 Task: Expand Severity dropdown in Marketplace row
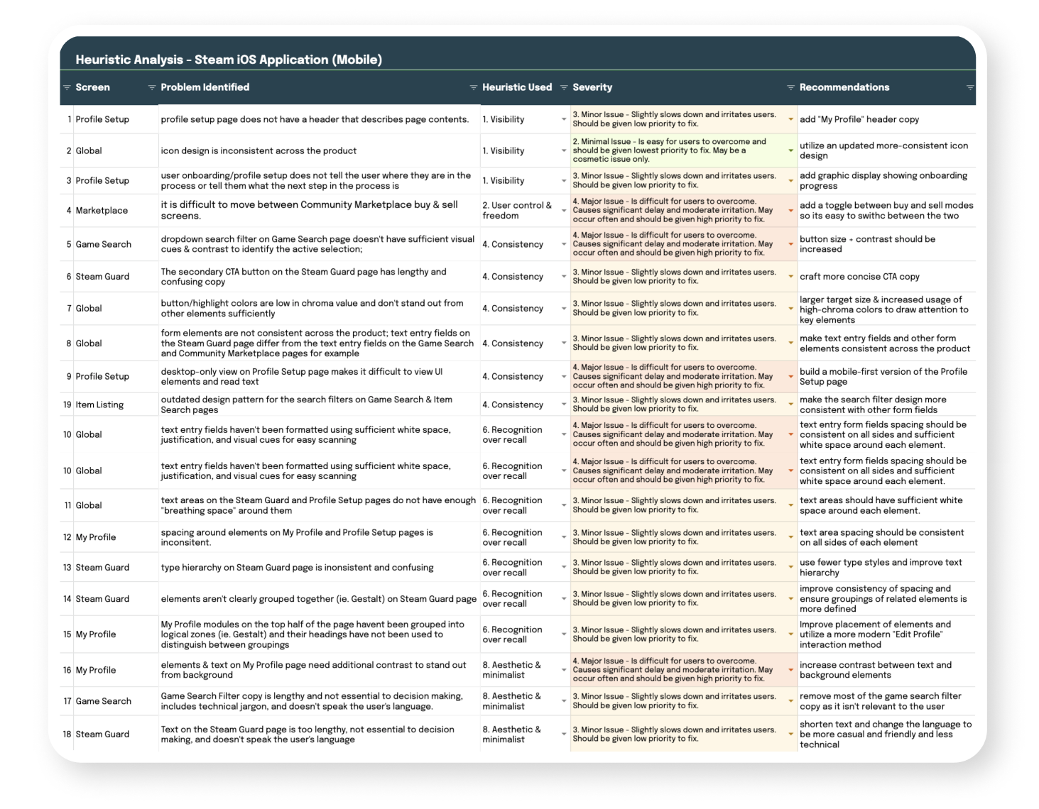[x=790, y=210]
